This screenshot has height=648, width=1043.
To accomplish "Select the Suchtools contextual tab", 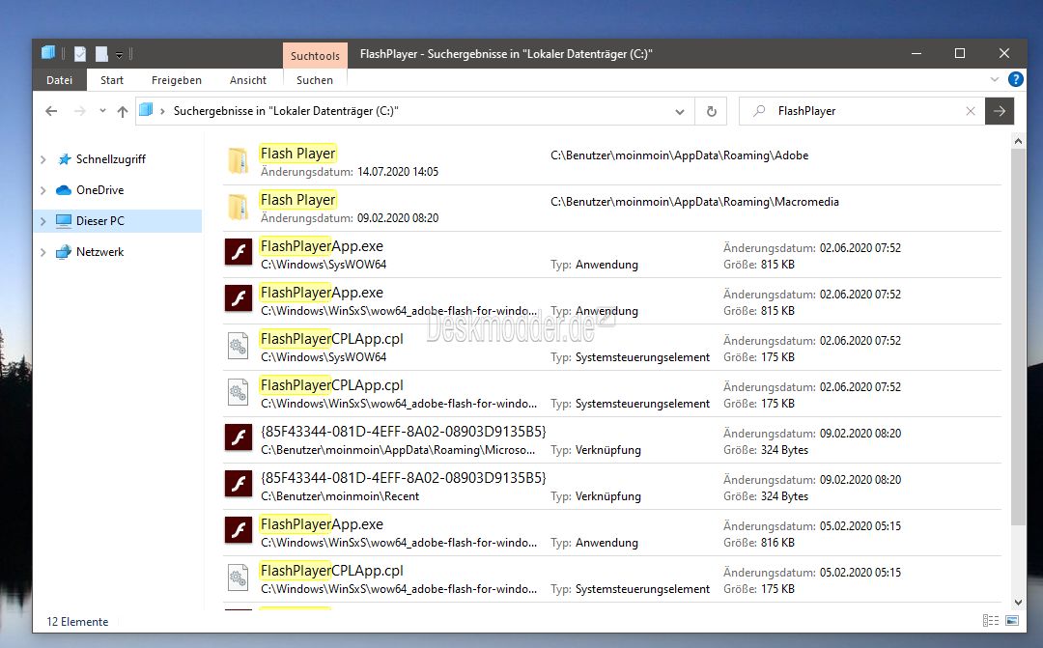I will pos(315,56).
